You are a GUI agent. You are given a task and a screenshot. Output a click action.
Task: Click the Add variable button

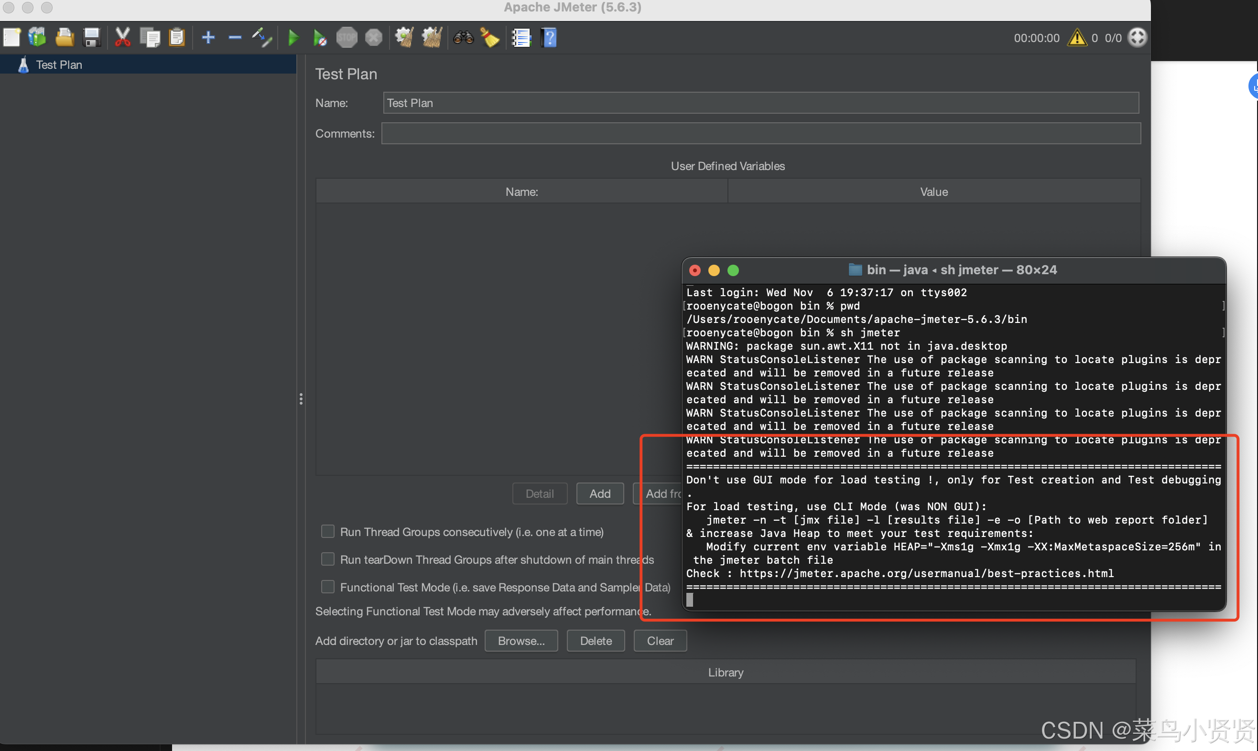(x=599, y=494)
